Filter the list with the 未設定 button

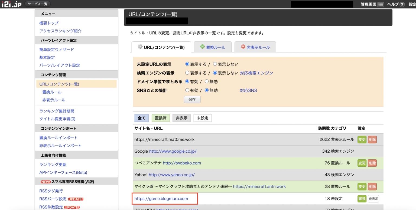click(202, 118)
